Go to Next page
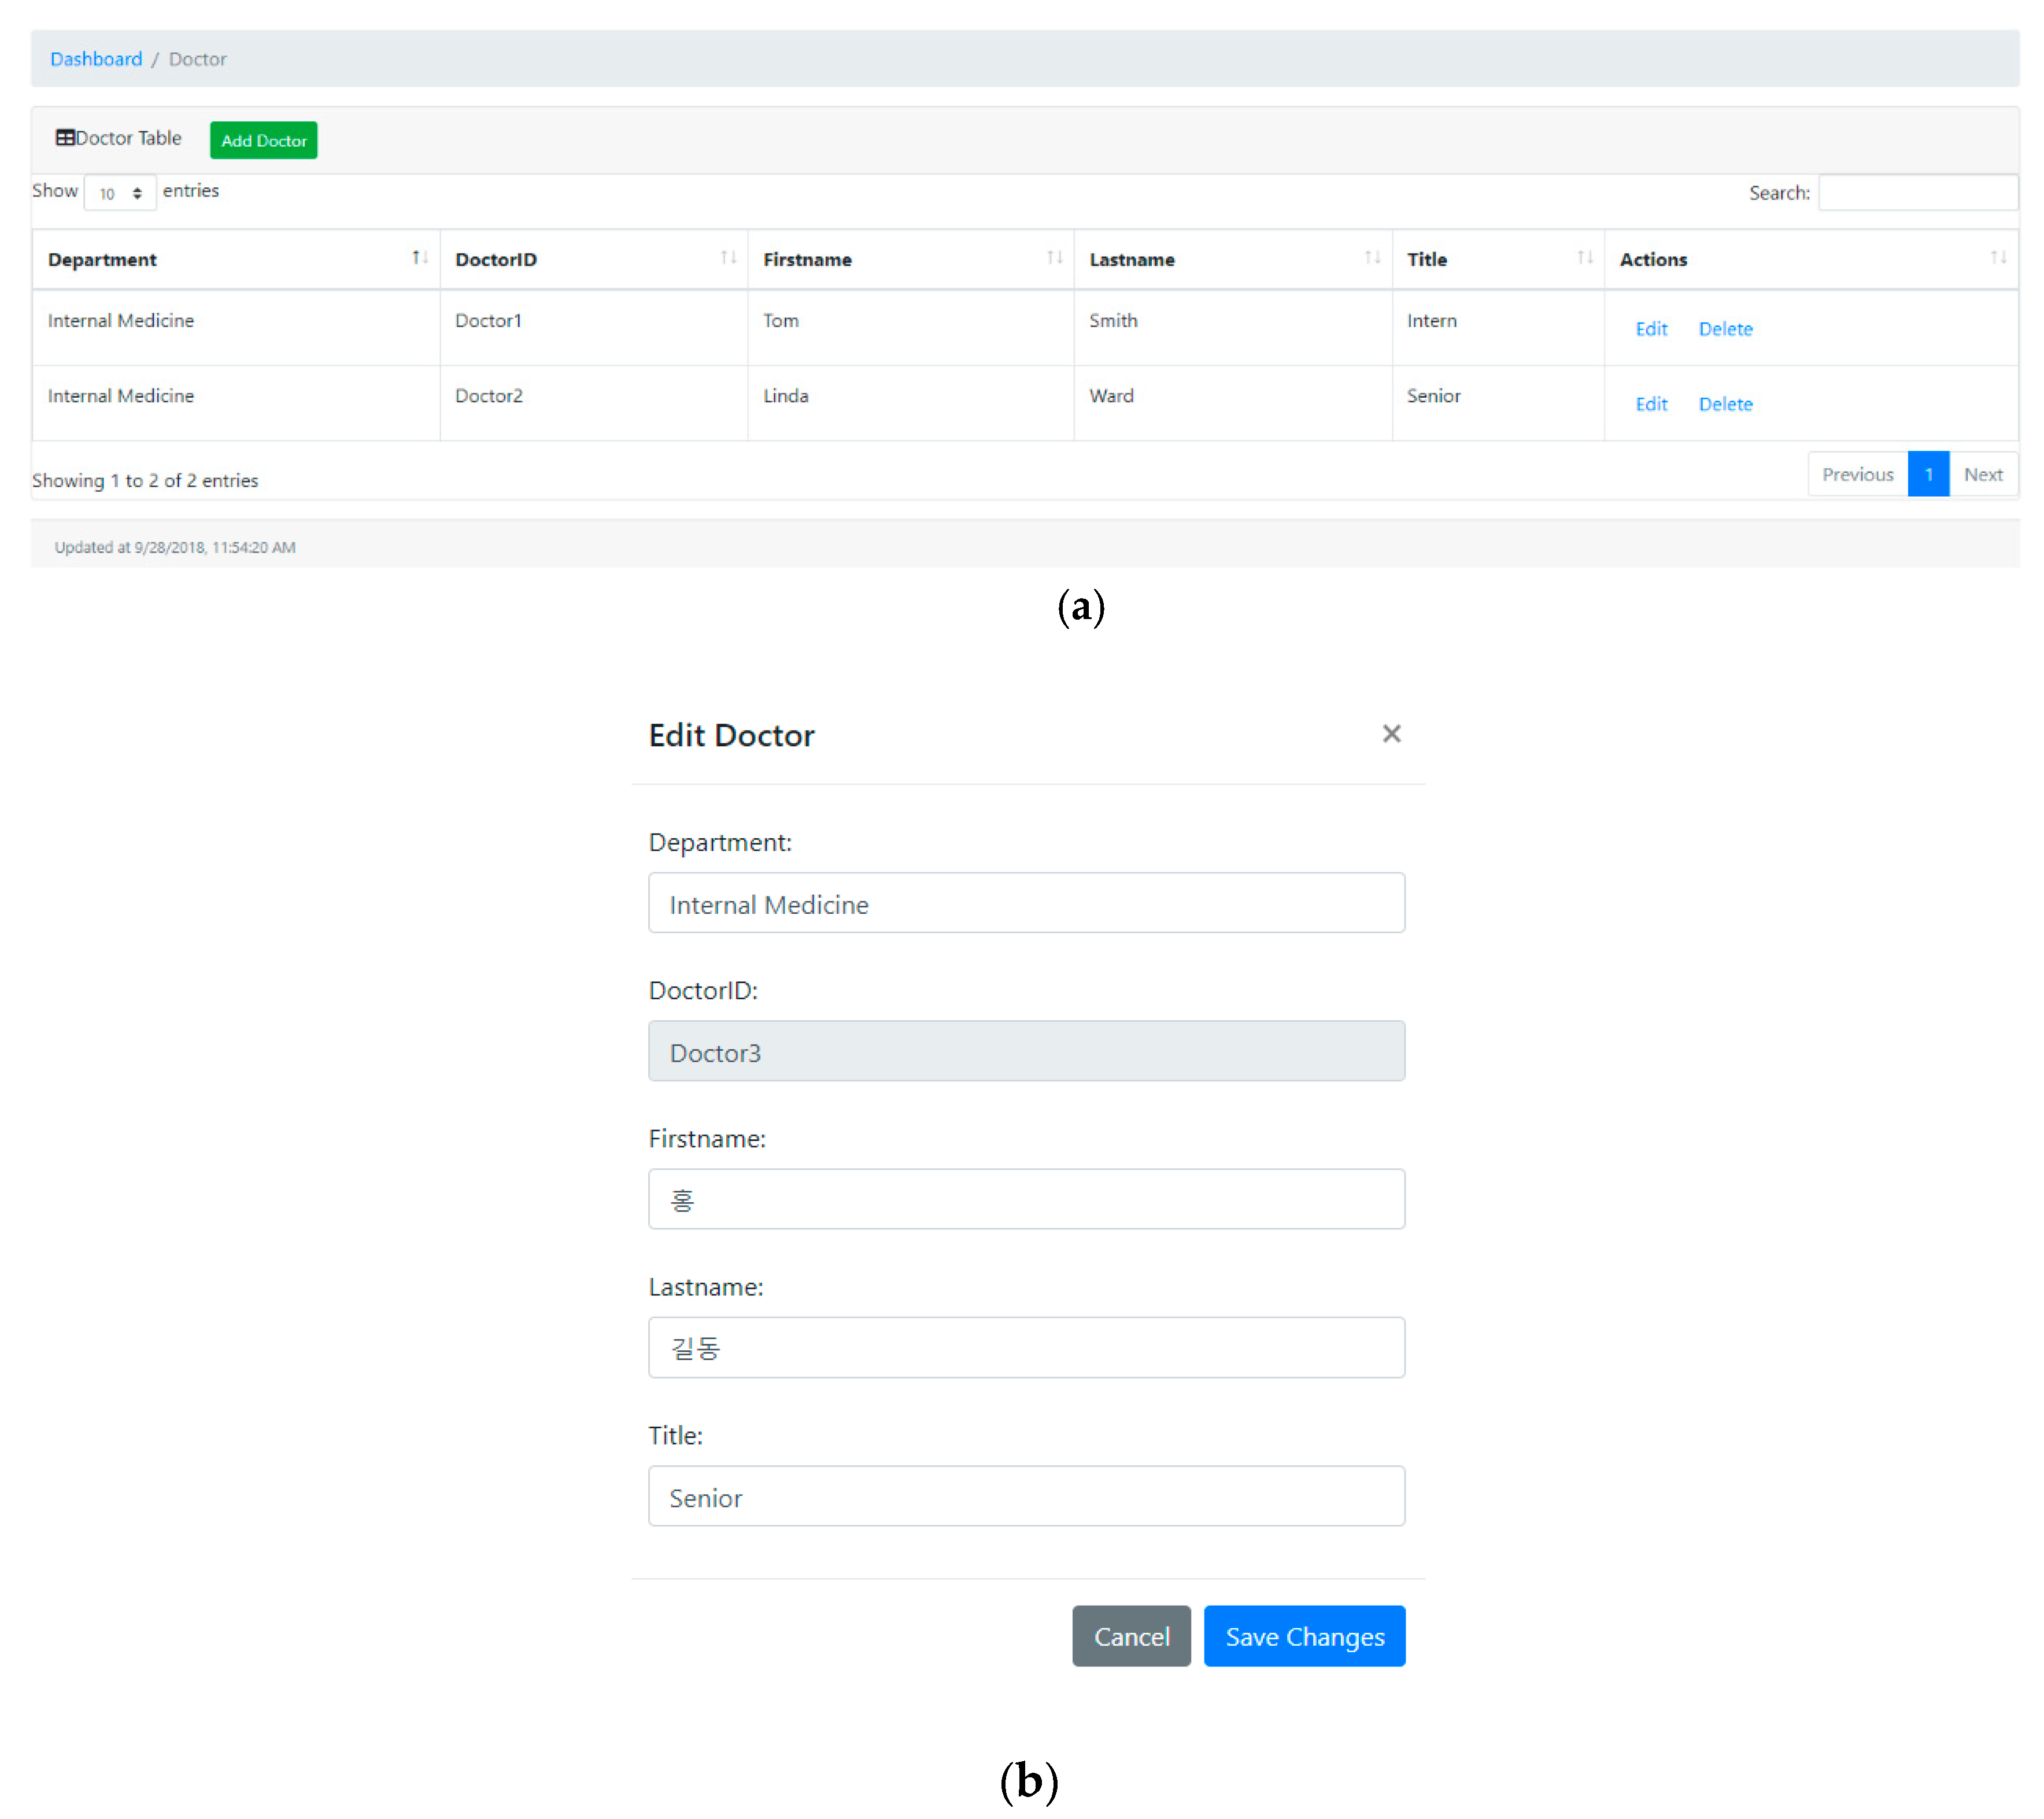The width and height of the screenshot is (2044, 1819). (1983, 475)
